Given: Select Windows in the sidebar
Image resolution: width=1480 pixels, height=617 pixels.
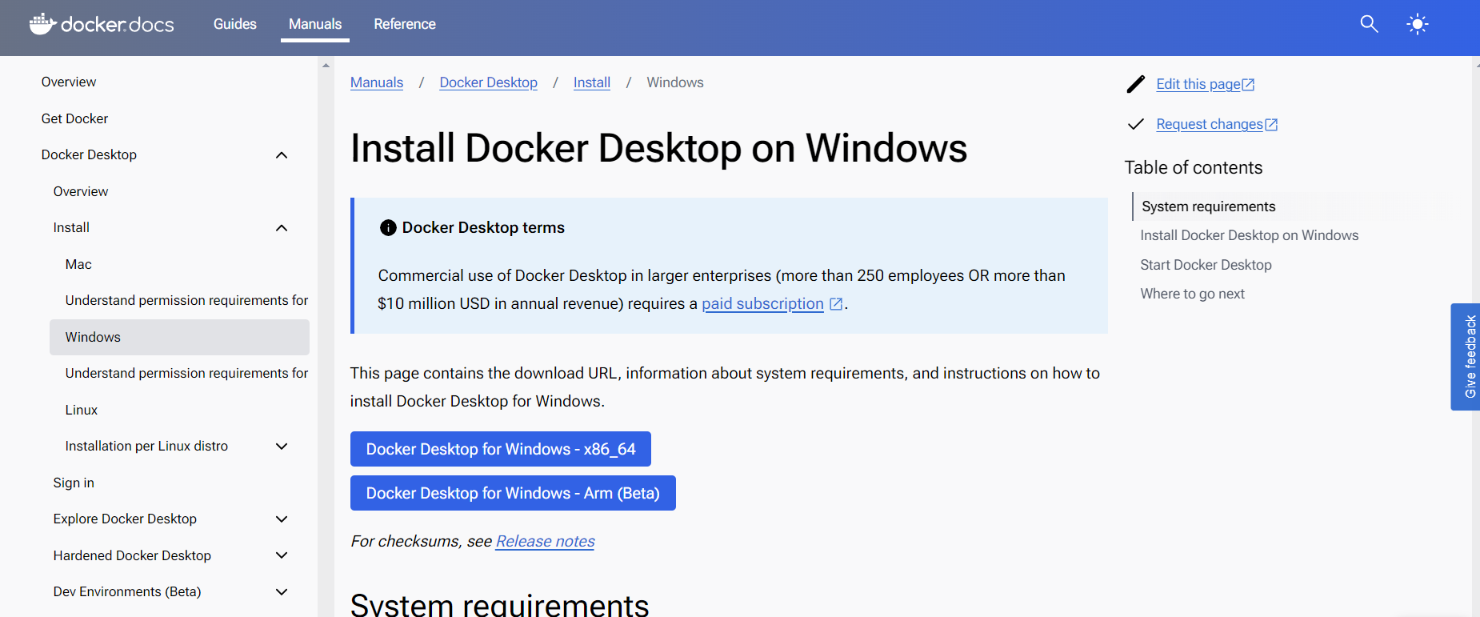Looking at the screenshot, I should click(x=179, y=337).
